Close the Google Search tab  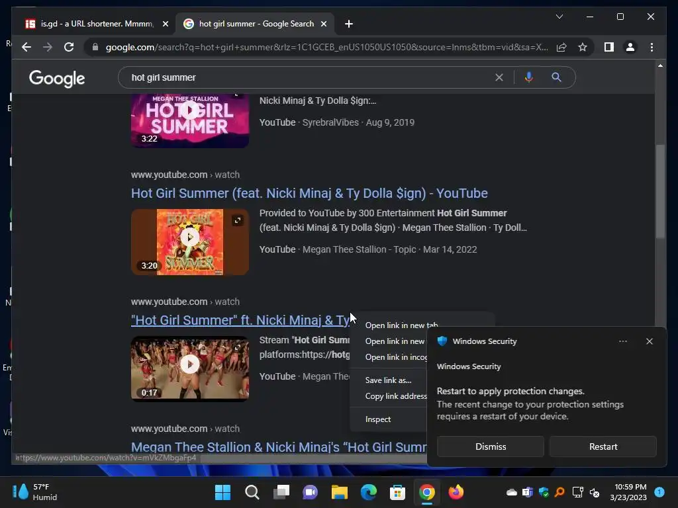point(323,24)
